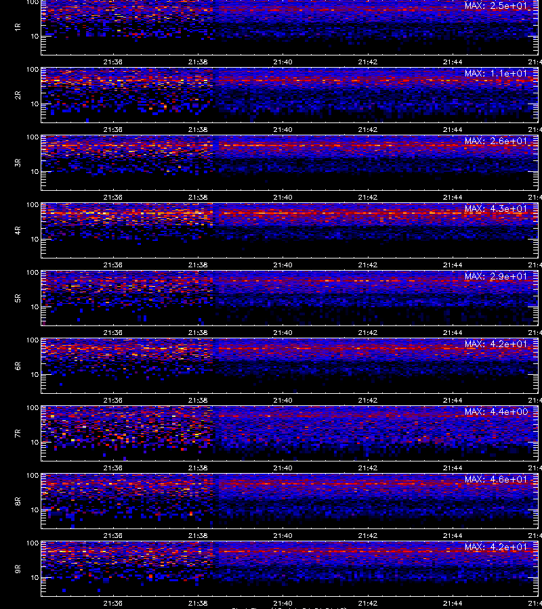This screenshot has height=609, width=542.
Task: Select the 'MAX: 2.6e+01' annotation
Action: click(x=496, y=141)
